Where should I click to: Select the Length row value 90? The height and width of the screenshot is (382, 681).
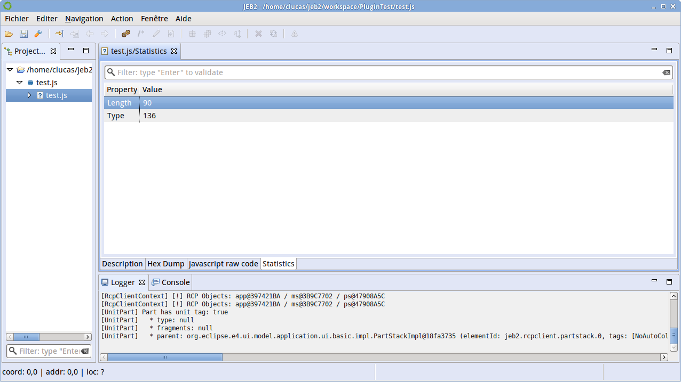tap(147, 103)
